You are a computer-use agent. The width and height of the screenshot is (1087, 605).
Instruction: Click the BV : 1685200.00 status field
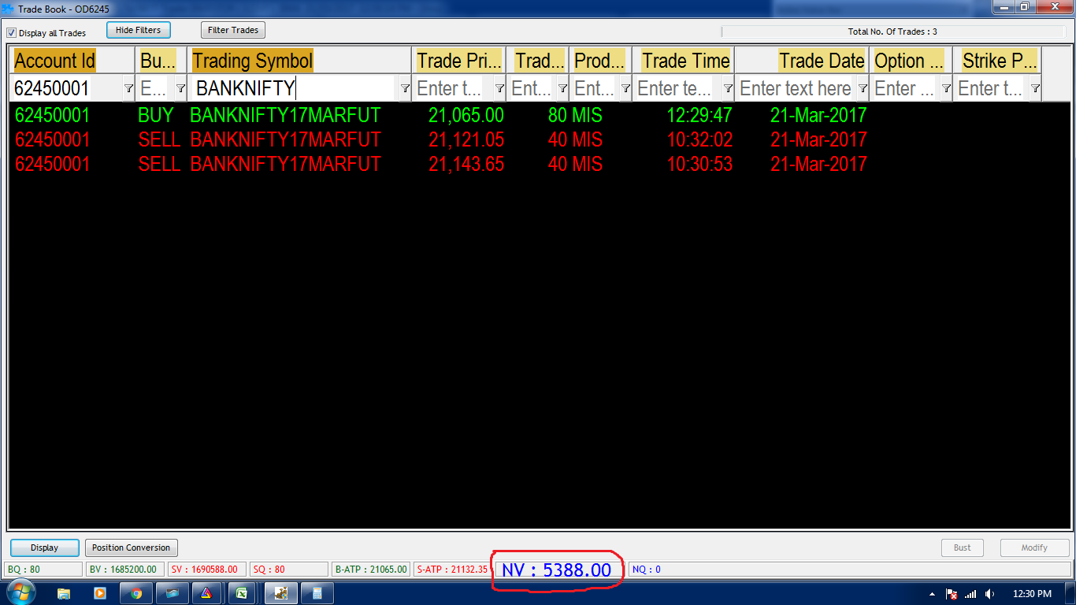tap(124, 569)
